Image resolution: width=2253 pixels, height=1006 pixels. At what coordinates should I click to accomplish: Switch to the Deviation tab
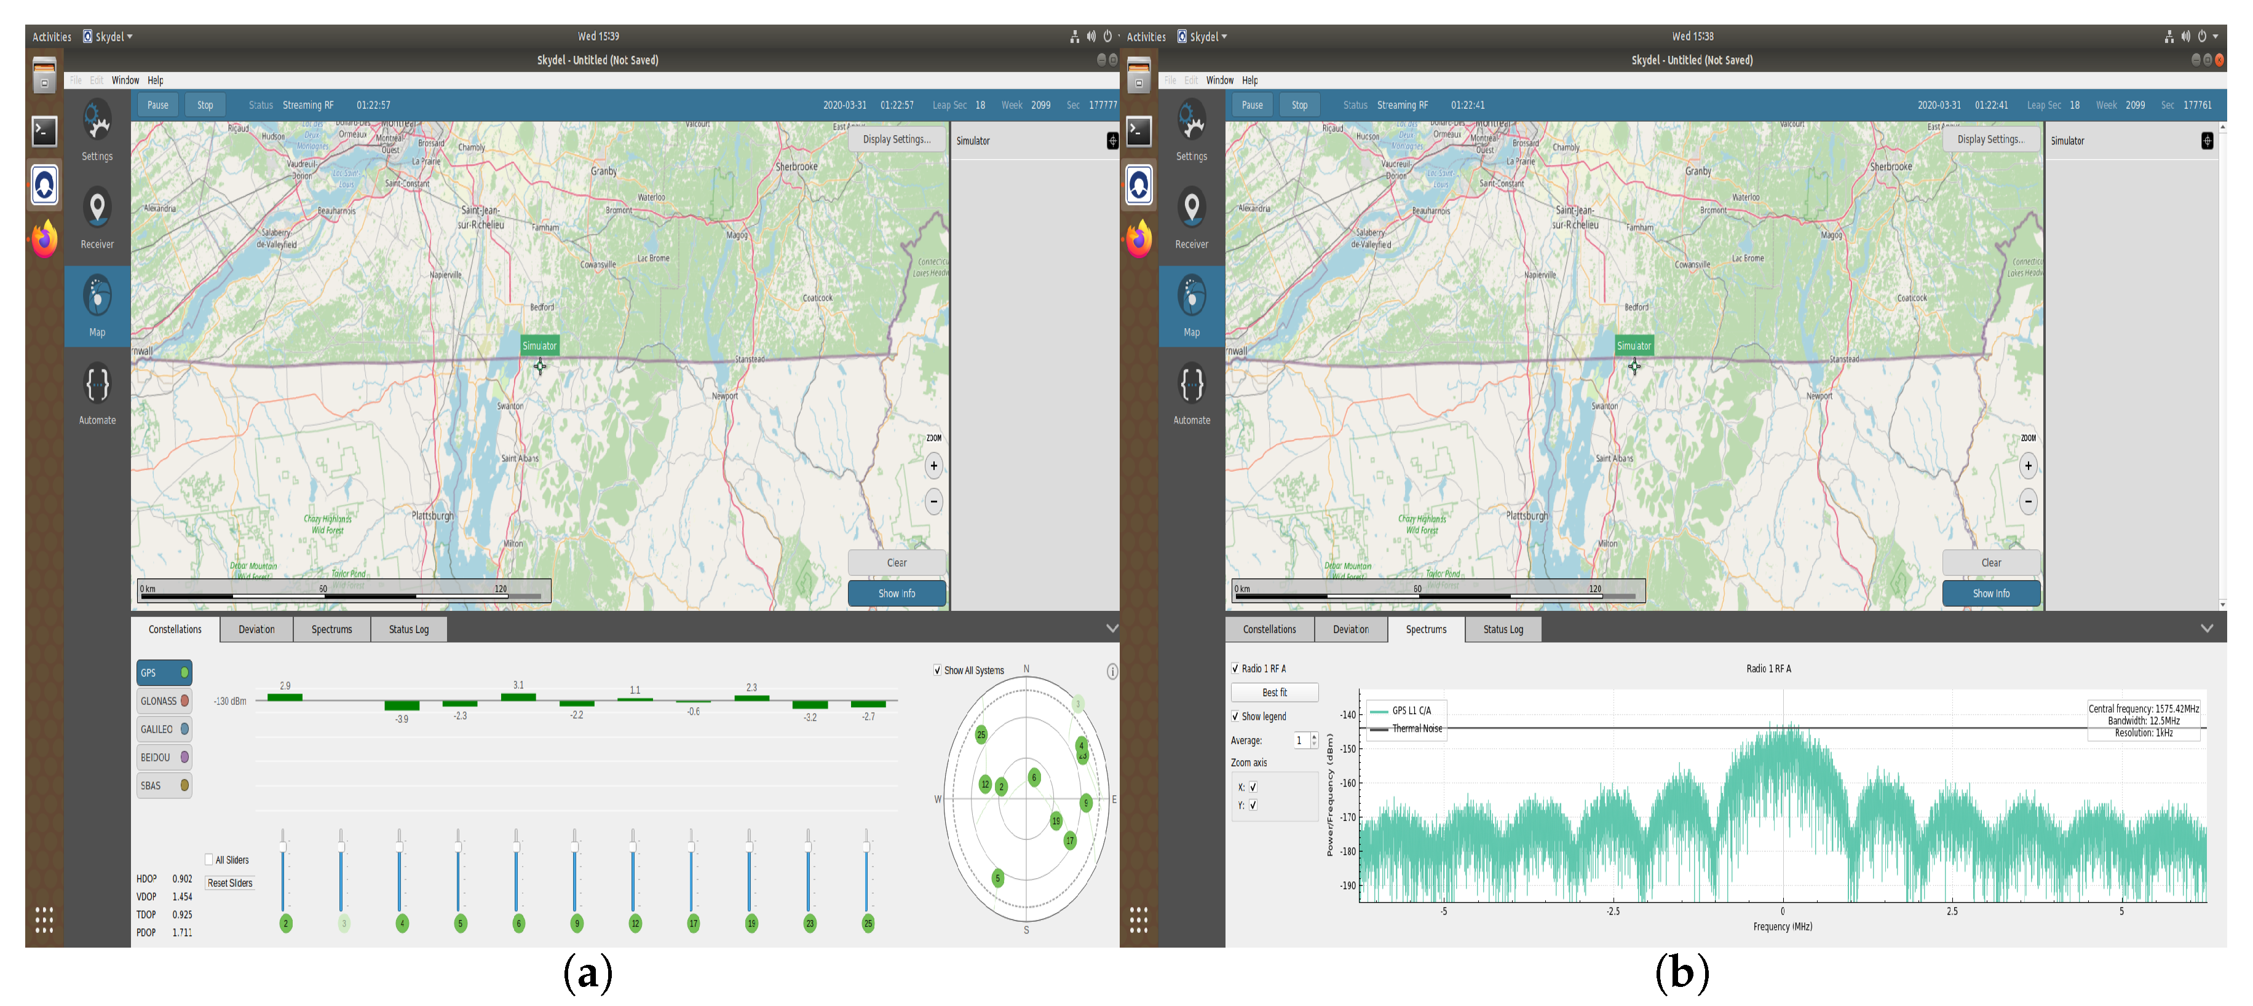click(256, 629)
